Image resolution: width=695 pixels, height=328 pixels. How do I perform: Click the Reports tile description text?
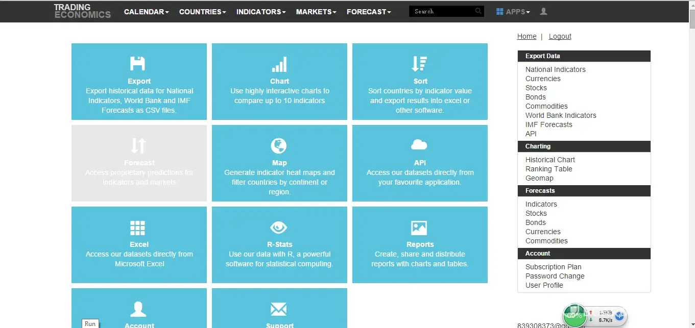coord(420,259)
